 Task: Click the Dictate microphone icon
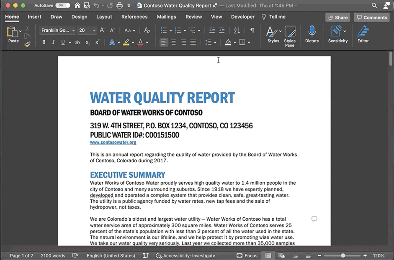(x=312, y=32)
